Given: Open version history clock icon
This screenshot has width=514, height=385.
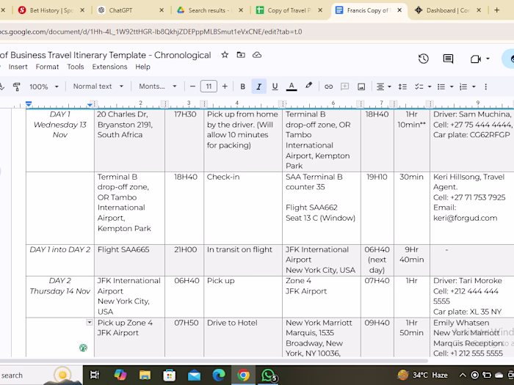Looking at the screenshot, I should click(x=423, y=59).
